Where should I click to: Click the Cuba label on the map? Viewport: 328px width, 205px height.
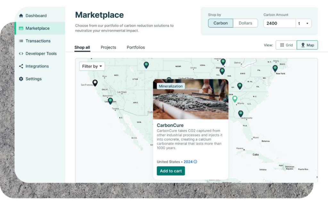click(256, 155)
